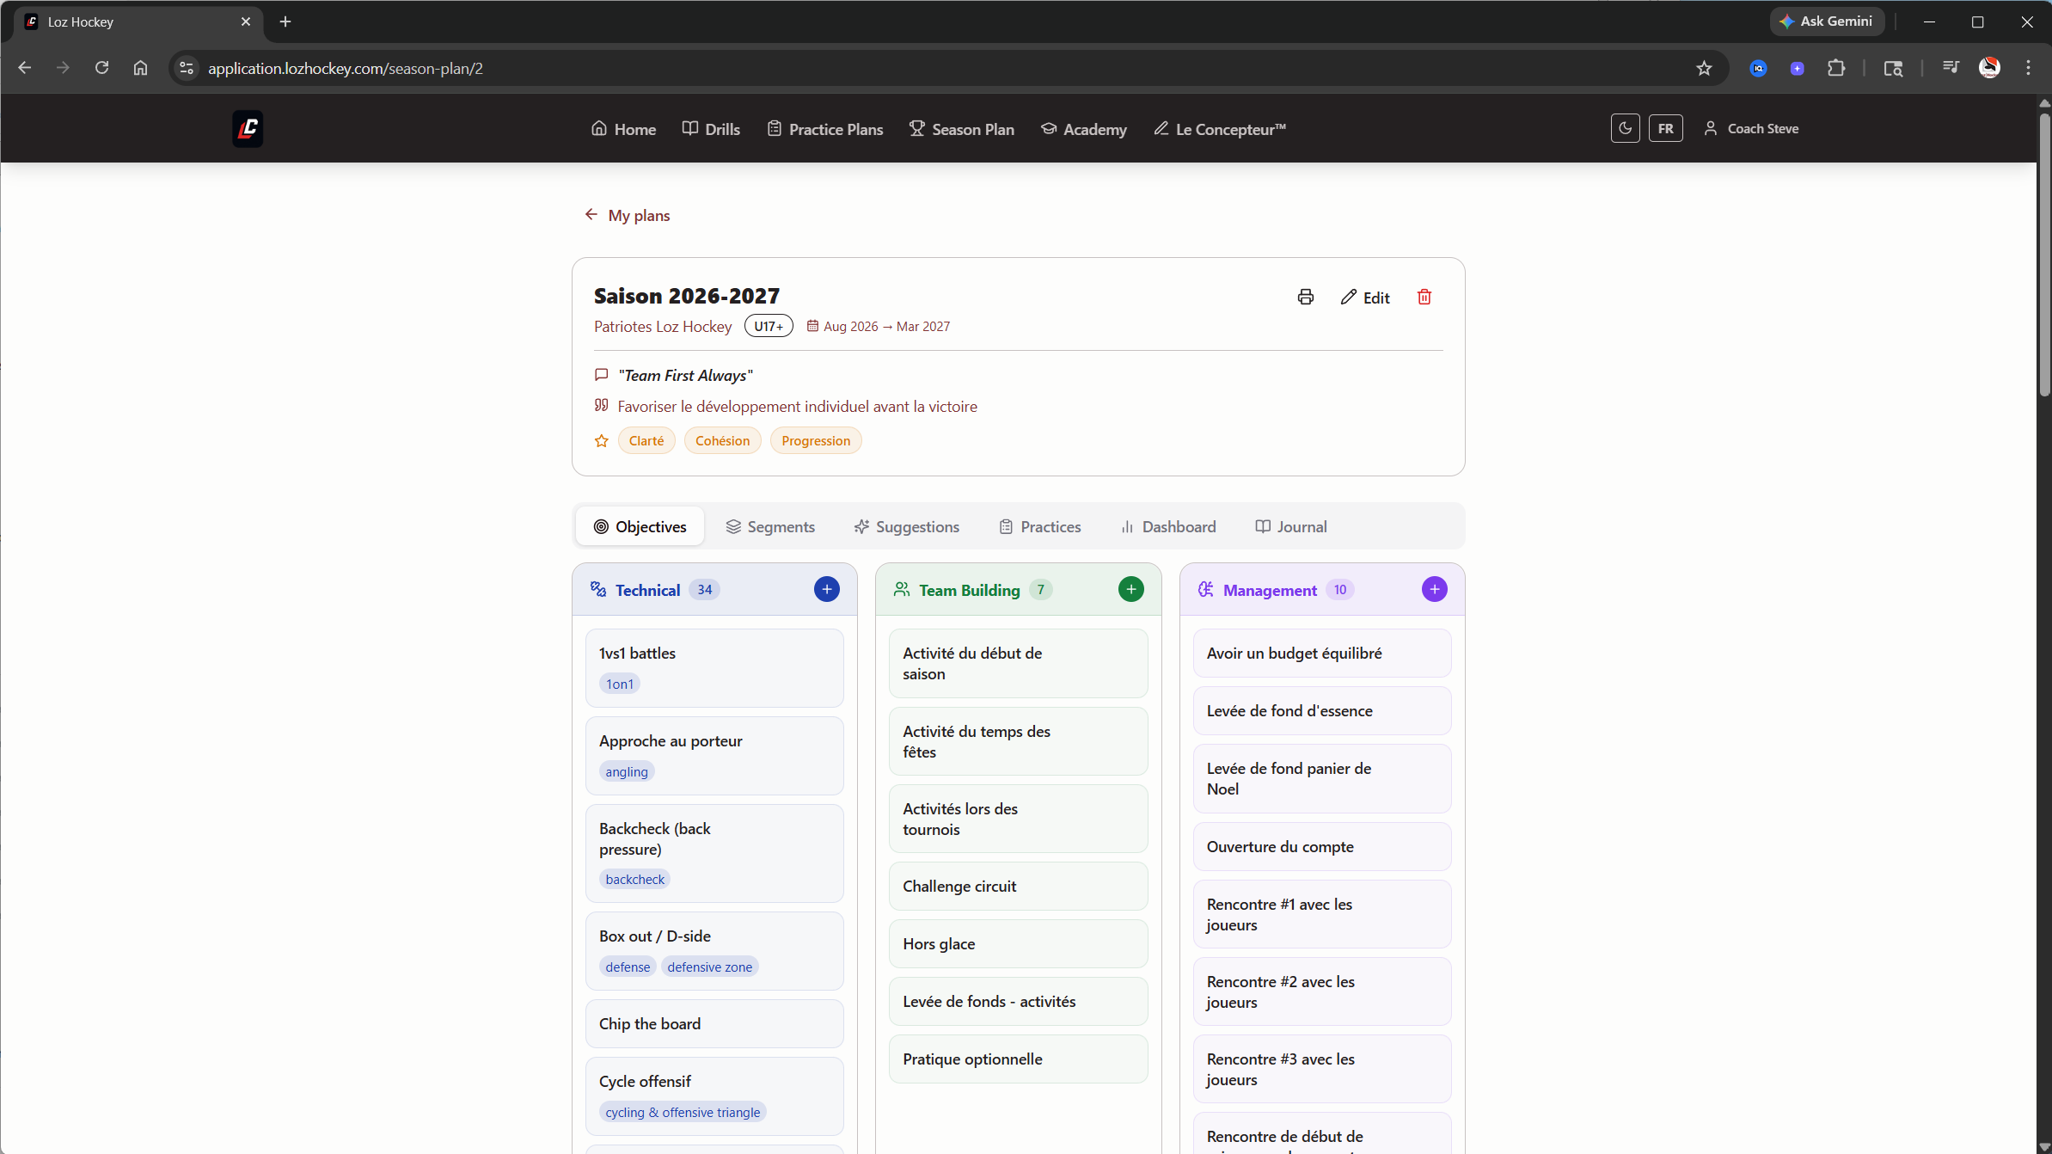The image size is (2052, 1154).
Task: Click the Loz Hockey logo icon
Action: click(x=248, y=129)
